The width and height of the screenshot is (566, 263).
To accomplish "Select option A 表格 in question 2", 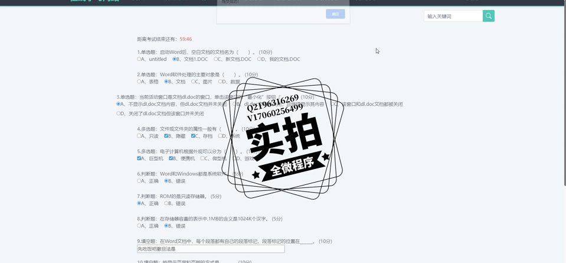I will tap(139, 82).
